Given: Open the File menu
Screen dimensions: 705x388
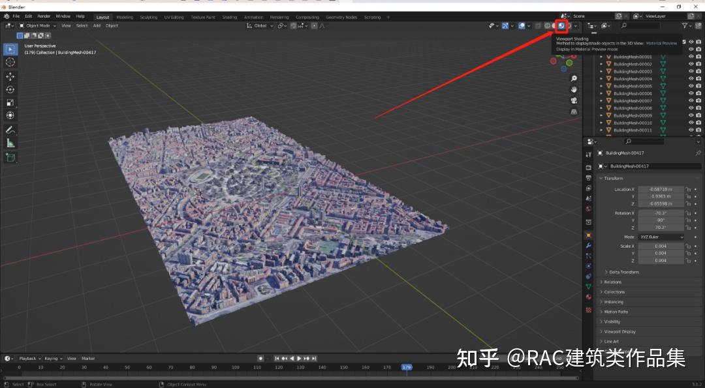Looking at the screenshot, I should pyautogui.click(x=16, y=16).
